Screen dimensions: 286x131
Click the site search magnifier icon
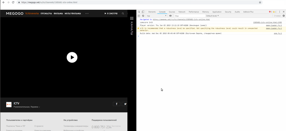123,13
